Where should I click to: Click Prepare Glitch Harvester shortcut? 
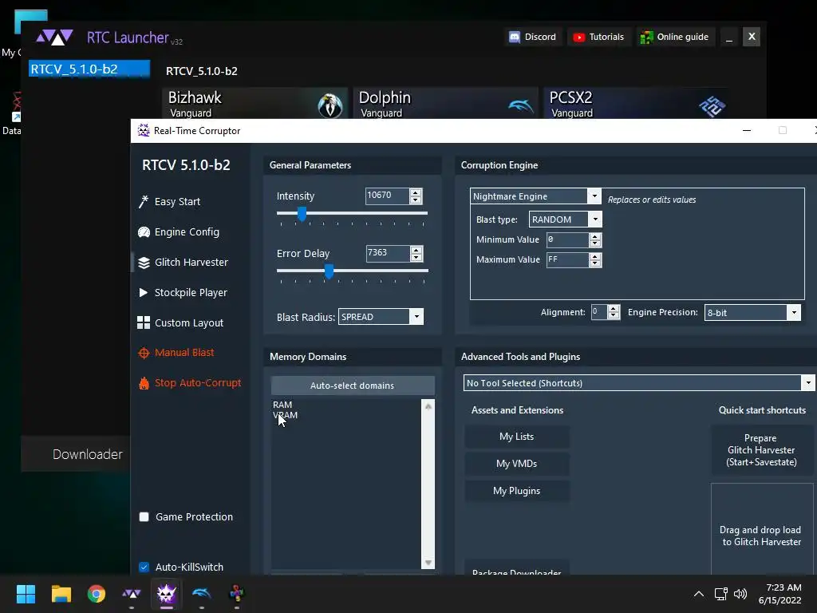pos(762,450)
